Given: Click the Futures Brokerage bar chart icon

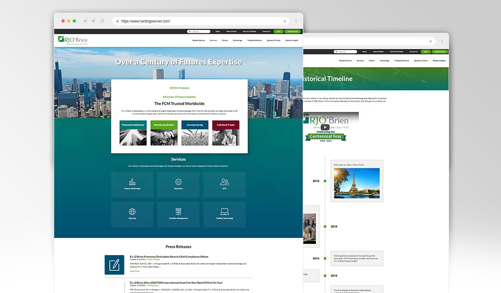Looking at the screenshot, I should [132, 182].
